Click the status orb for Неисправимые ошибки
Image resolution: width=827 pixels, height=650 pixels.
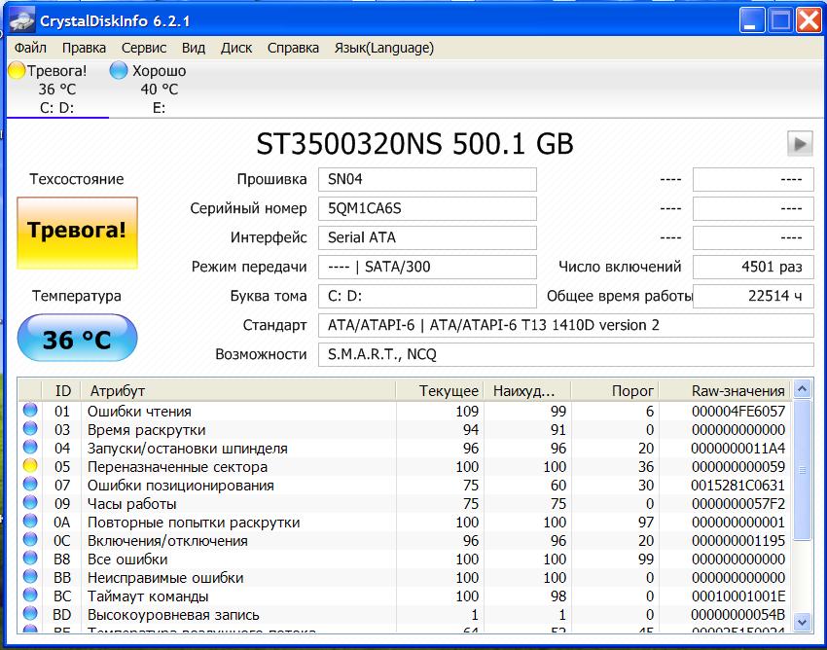point(30,576)
